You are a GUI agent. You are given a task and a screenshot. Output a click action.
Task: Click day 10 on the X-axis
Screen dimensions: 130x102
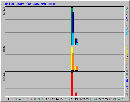(42, 99)
